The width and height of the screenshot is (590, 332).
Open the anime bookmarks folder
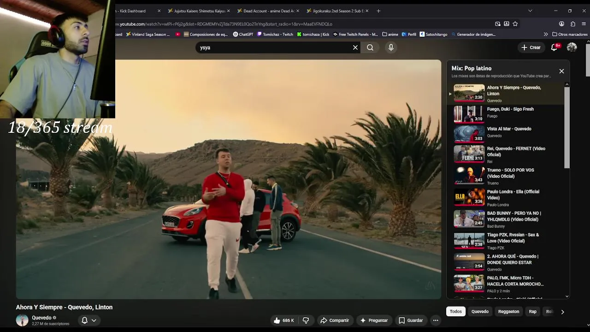tap(390, 34)
